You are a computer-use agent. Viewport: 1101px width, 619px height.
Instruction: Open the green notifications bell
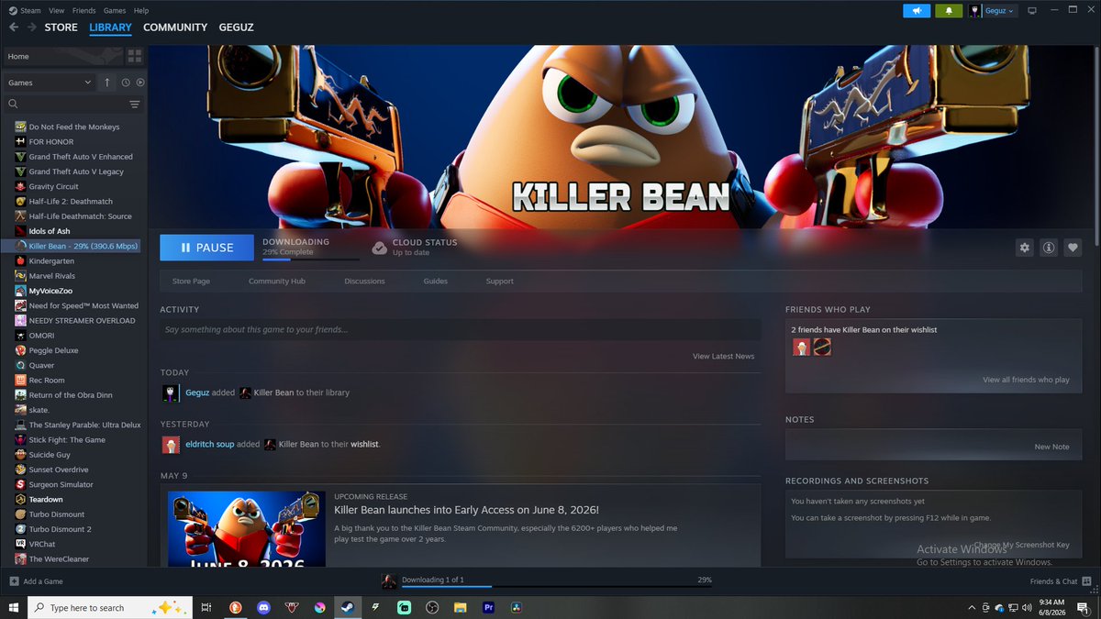tap(949, 11)
